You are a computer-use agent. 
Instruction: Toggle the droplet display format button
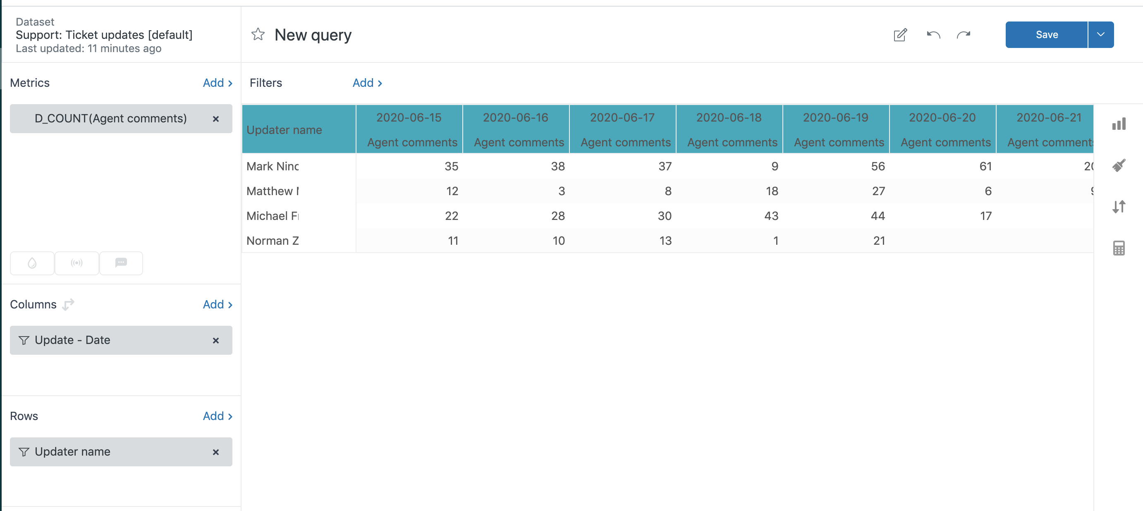pyautogui.click(x=32, y=263)
